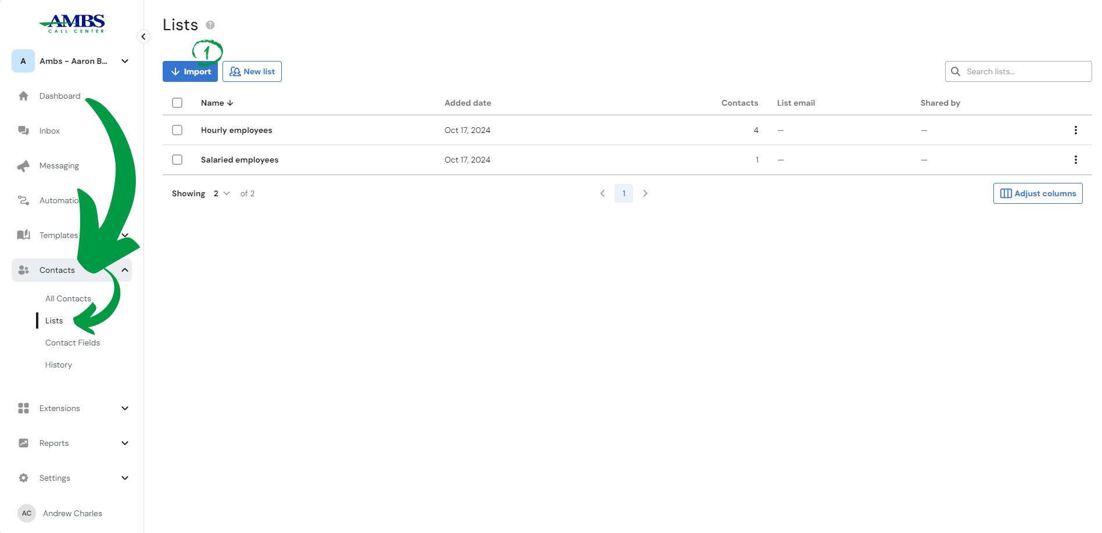
Task: Expand the Settings submenu chevron
Action: 125,478
